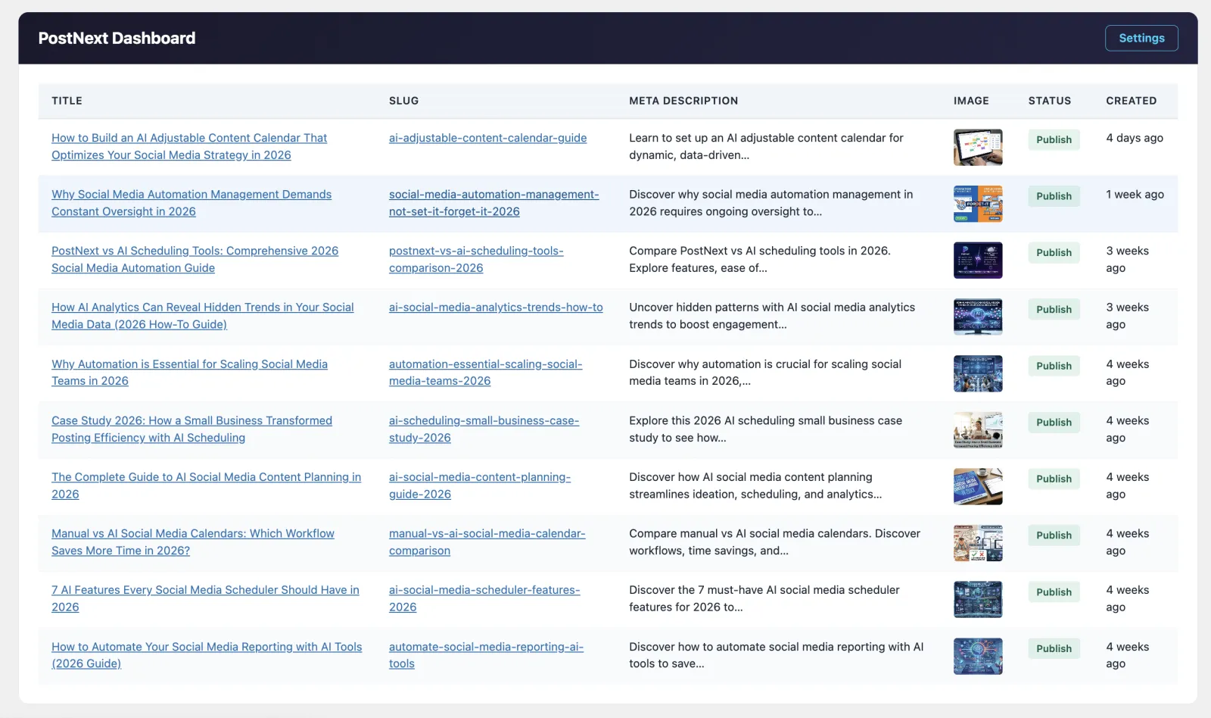Select the META DESCRIPTION column header
The height and width of the screenshot is (718, 1211).
(x=683, y=101)
